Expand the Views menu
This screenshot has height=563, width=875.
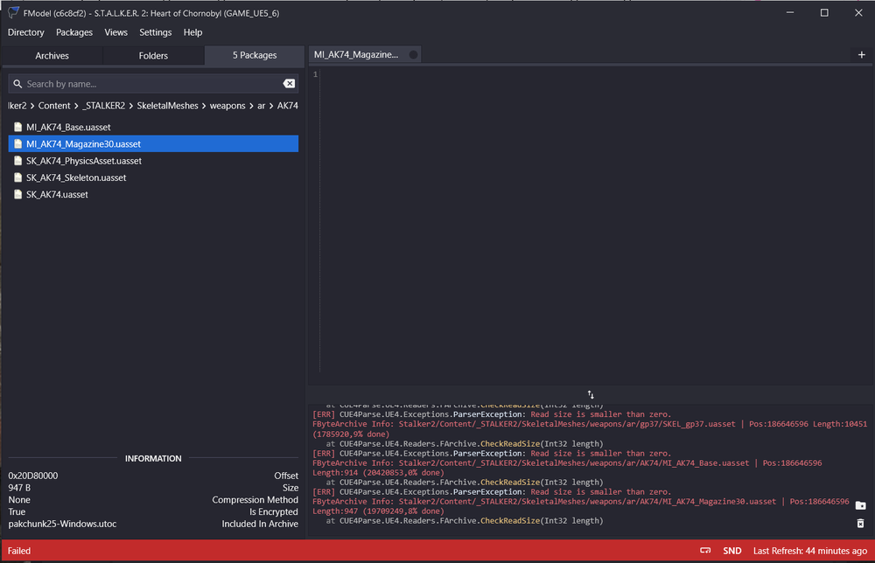[115, 32]
